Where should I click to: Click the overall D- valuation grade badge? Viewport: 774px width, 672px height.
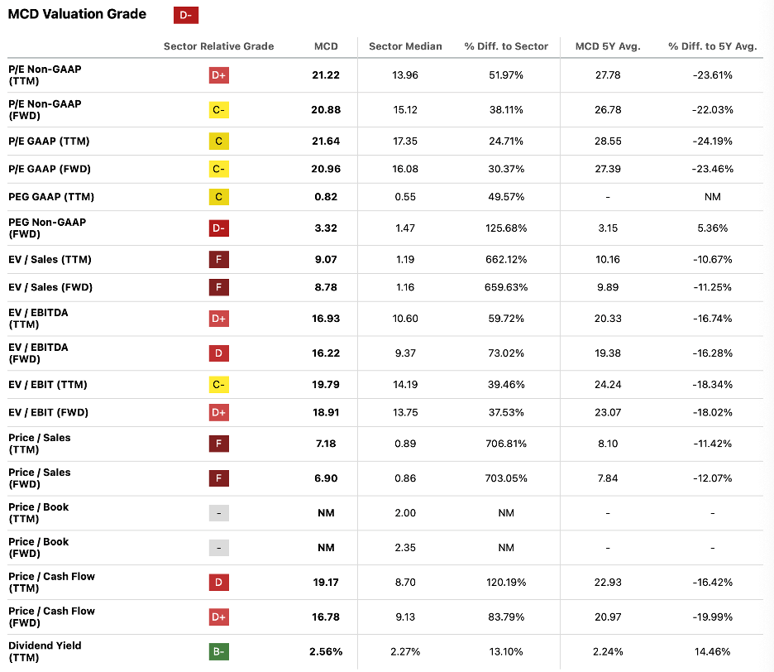(x=186, y=15)
